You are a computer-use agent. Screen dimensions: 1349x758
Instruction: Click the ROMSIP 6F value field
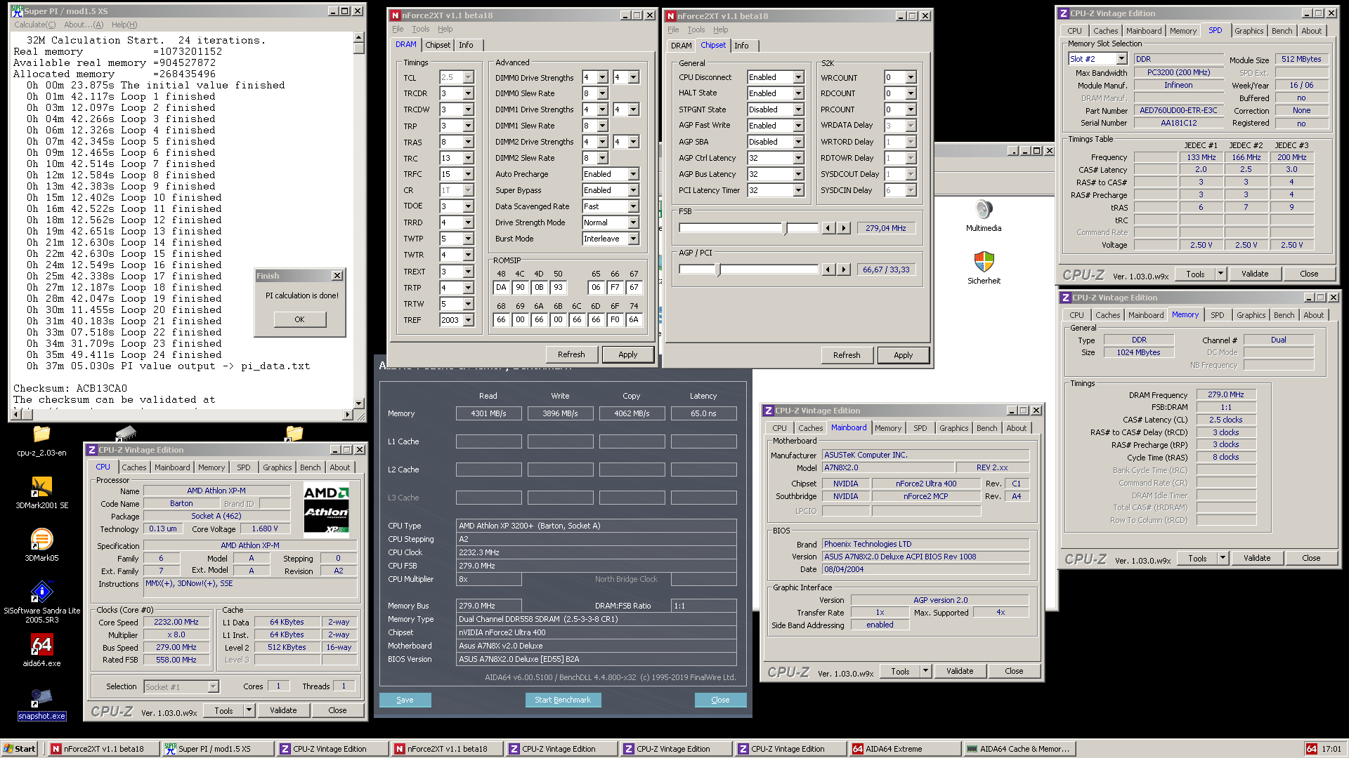(615, 319)
